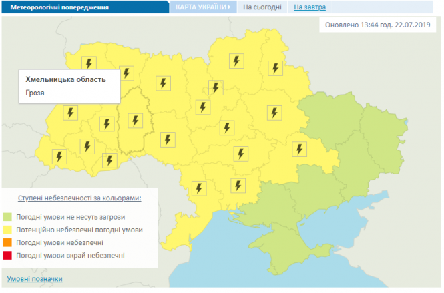Select the thunderstorm icon on Mykolaiv oblast

click(236, 185)
